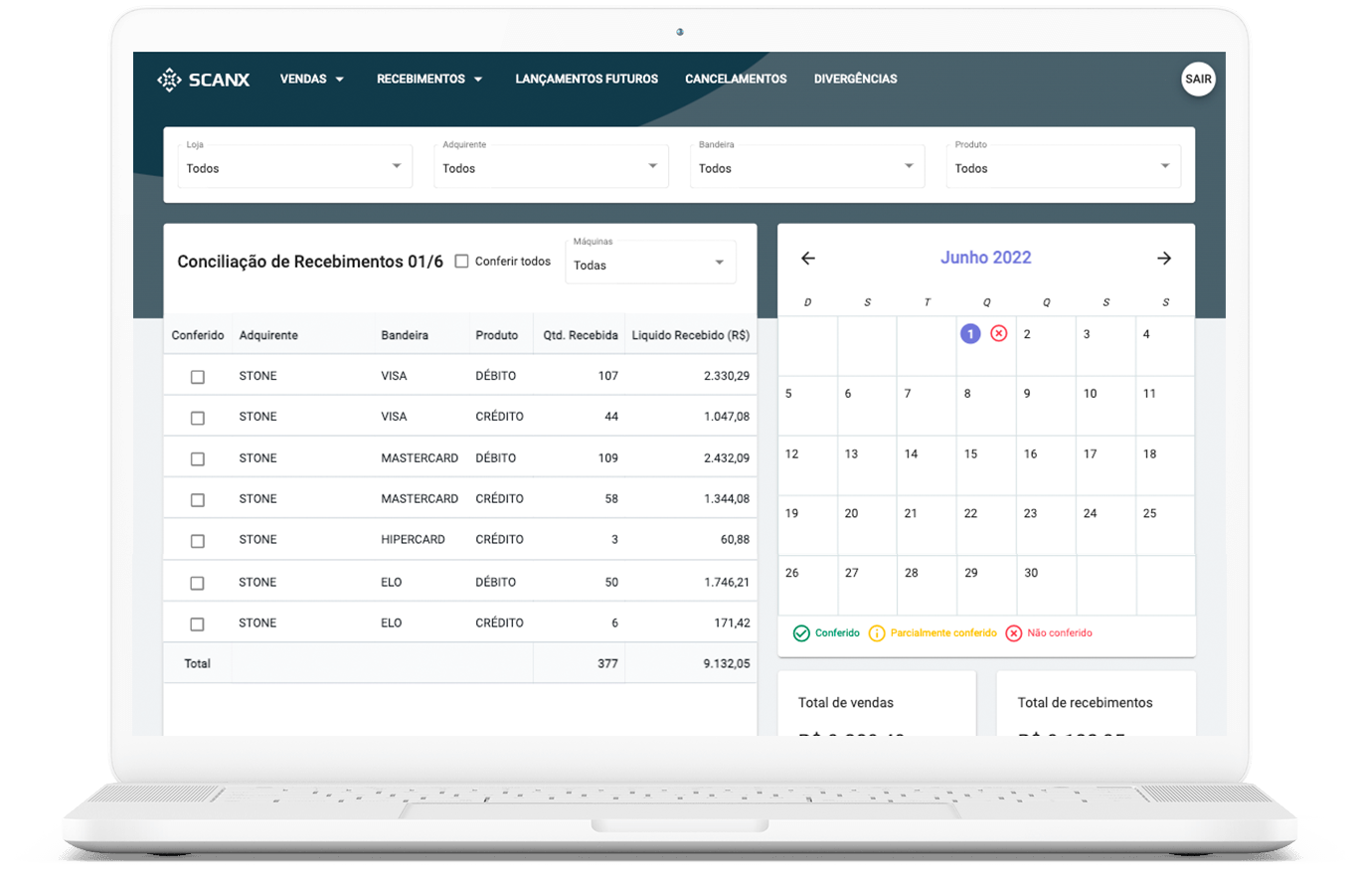Click the total amount 9.132,05

[x=727, y=663]
